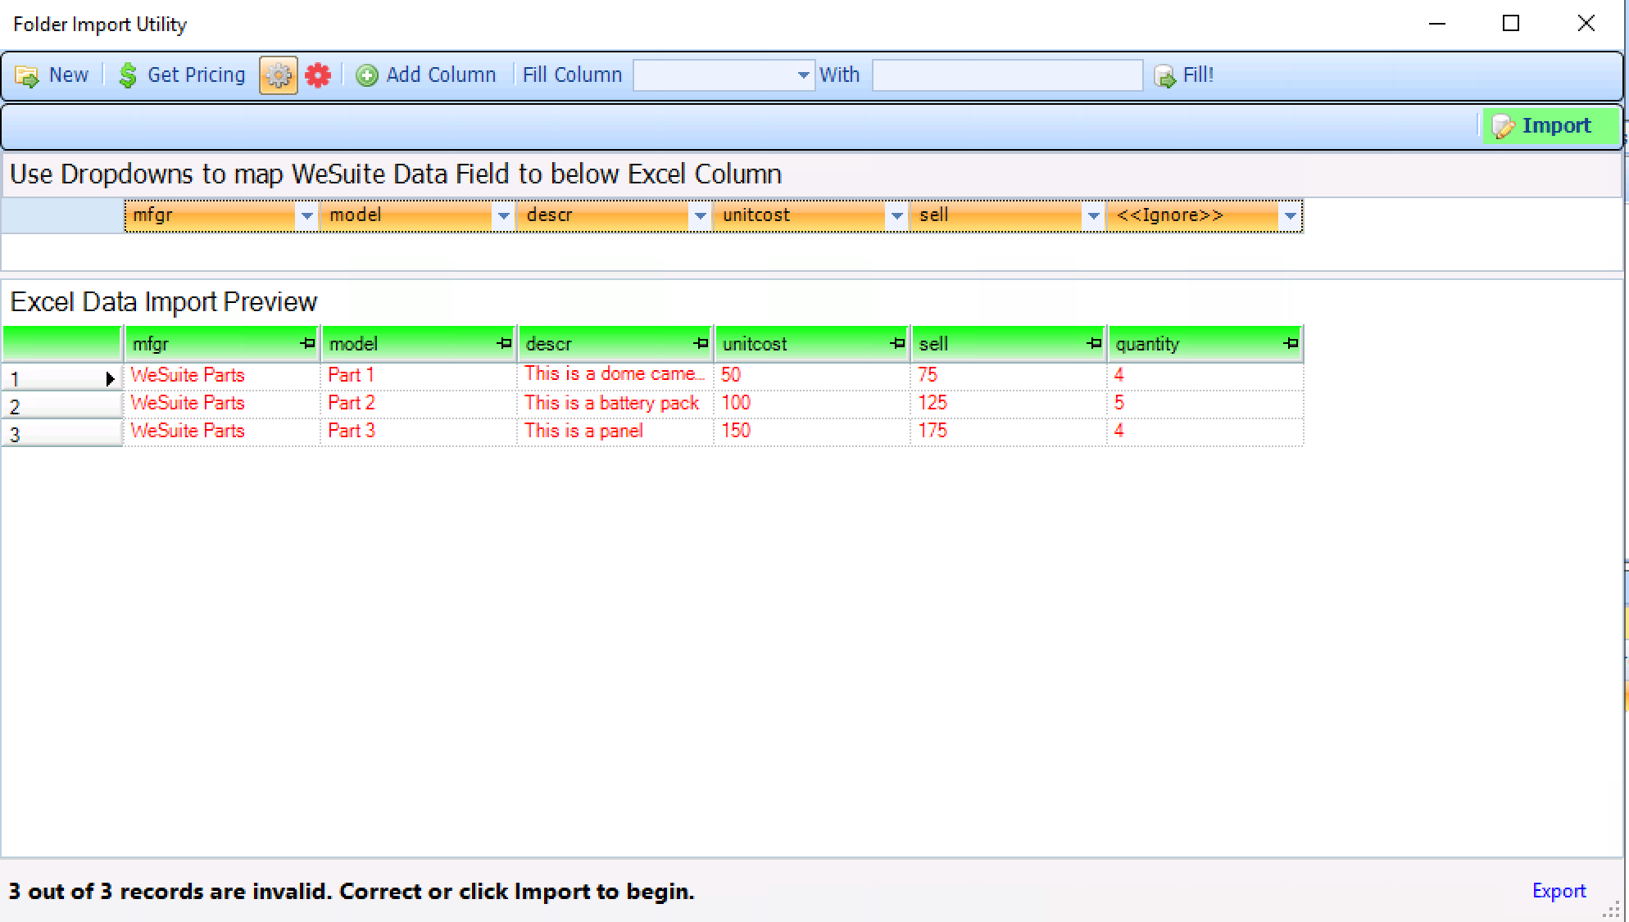Click sell cell '175'
Screen dimensions: 1629x922
coord(1009,432)
